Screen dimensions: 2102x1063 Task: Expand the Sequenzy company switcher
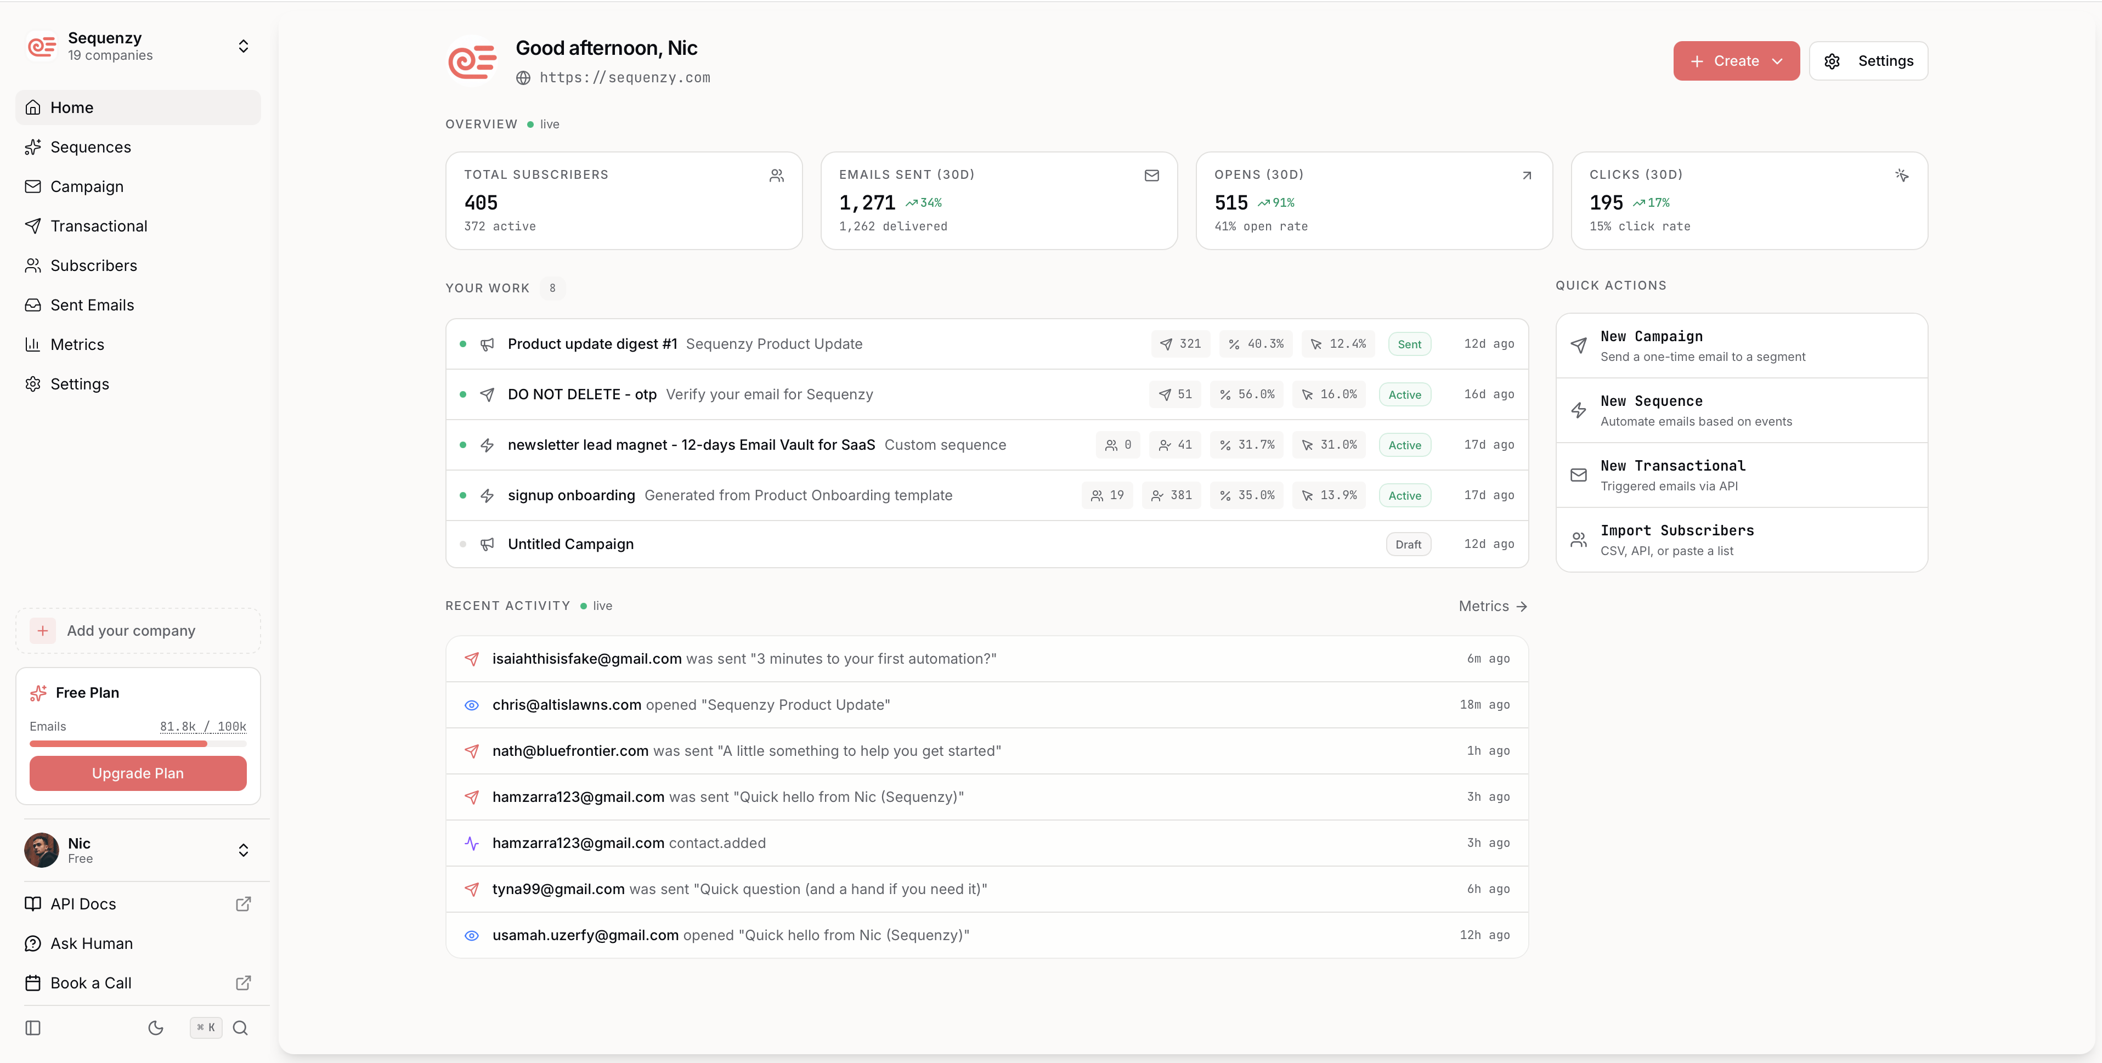click(243, 47)
